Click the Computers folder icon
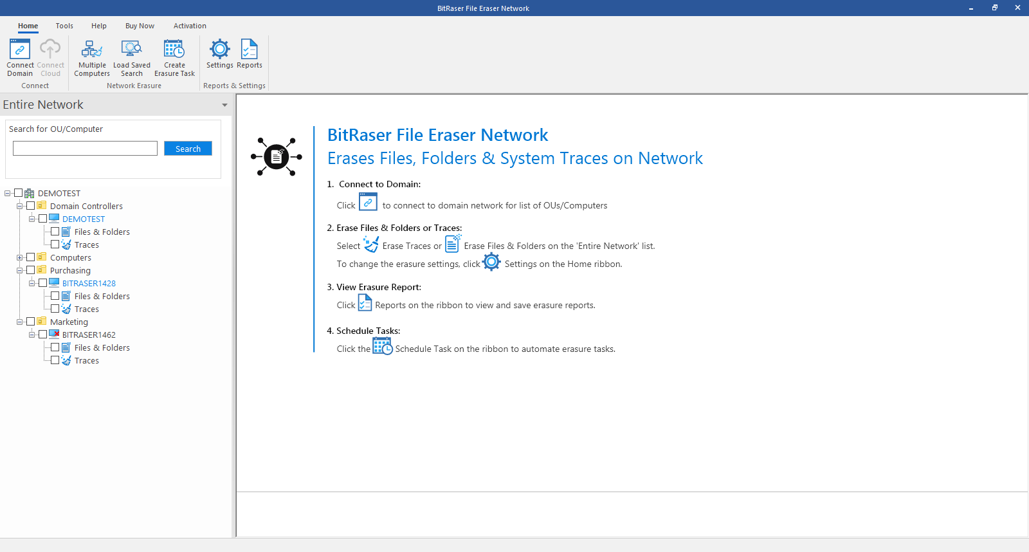Screen dimensions: 1029x552 coord(42,257)
